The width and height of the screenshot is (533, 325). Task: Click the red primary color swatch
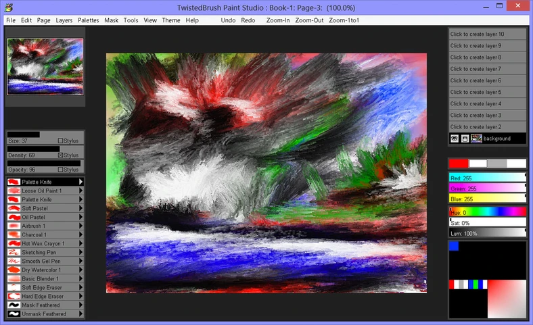458,164
